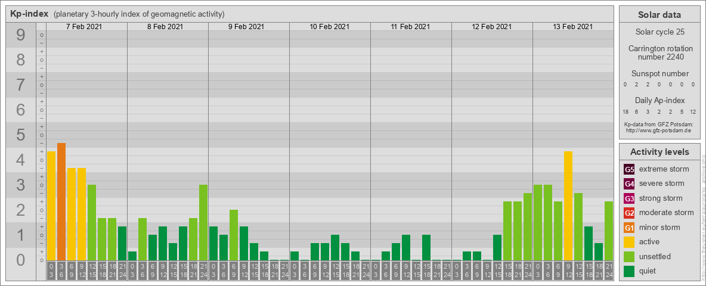
Task: Click the orange minor storm bar on 7 Feb
Action: (x=61, y=201)
